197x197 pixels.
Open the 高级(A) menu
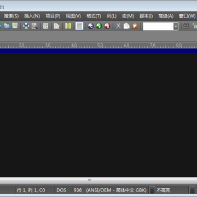(x=166, y=16)
